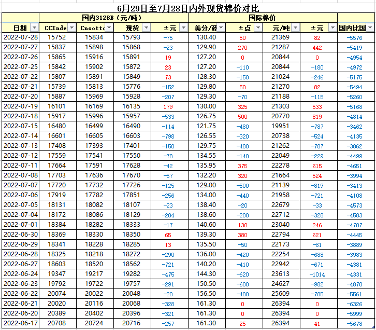This screenshot has width=376, height=330.
Task: Select the change cell -533 on 2022-07-18
Action: (x=169, y=116)
